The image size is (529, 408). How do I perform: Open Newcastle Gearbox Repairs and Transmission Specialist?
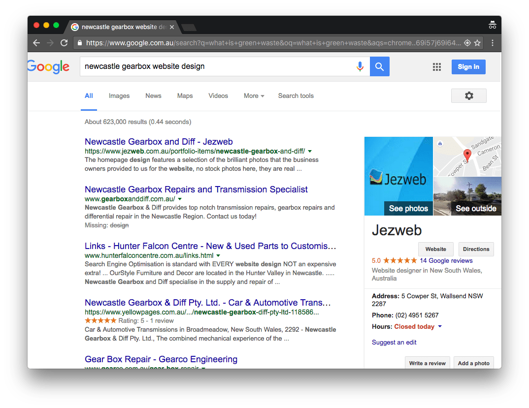(196, 189)
